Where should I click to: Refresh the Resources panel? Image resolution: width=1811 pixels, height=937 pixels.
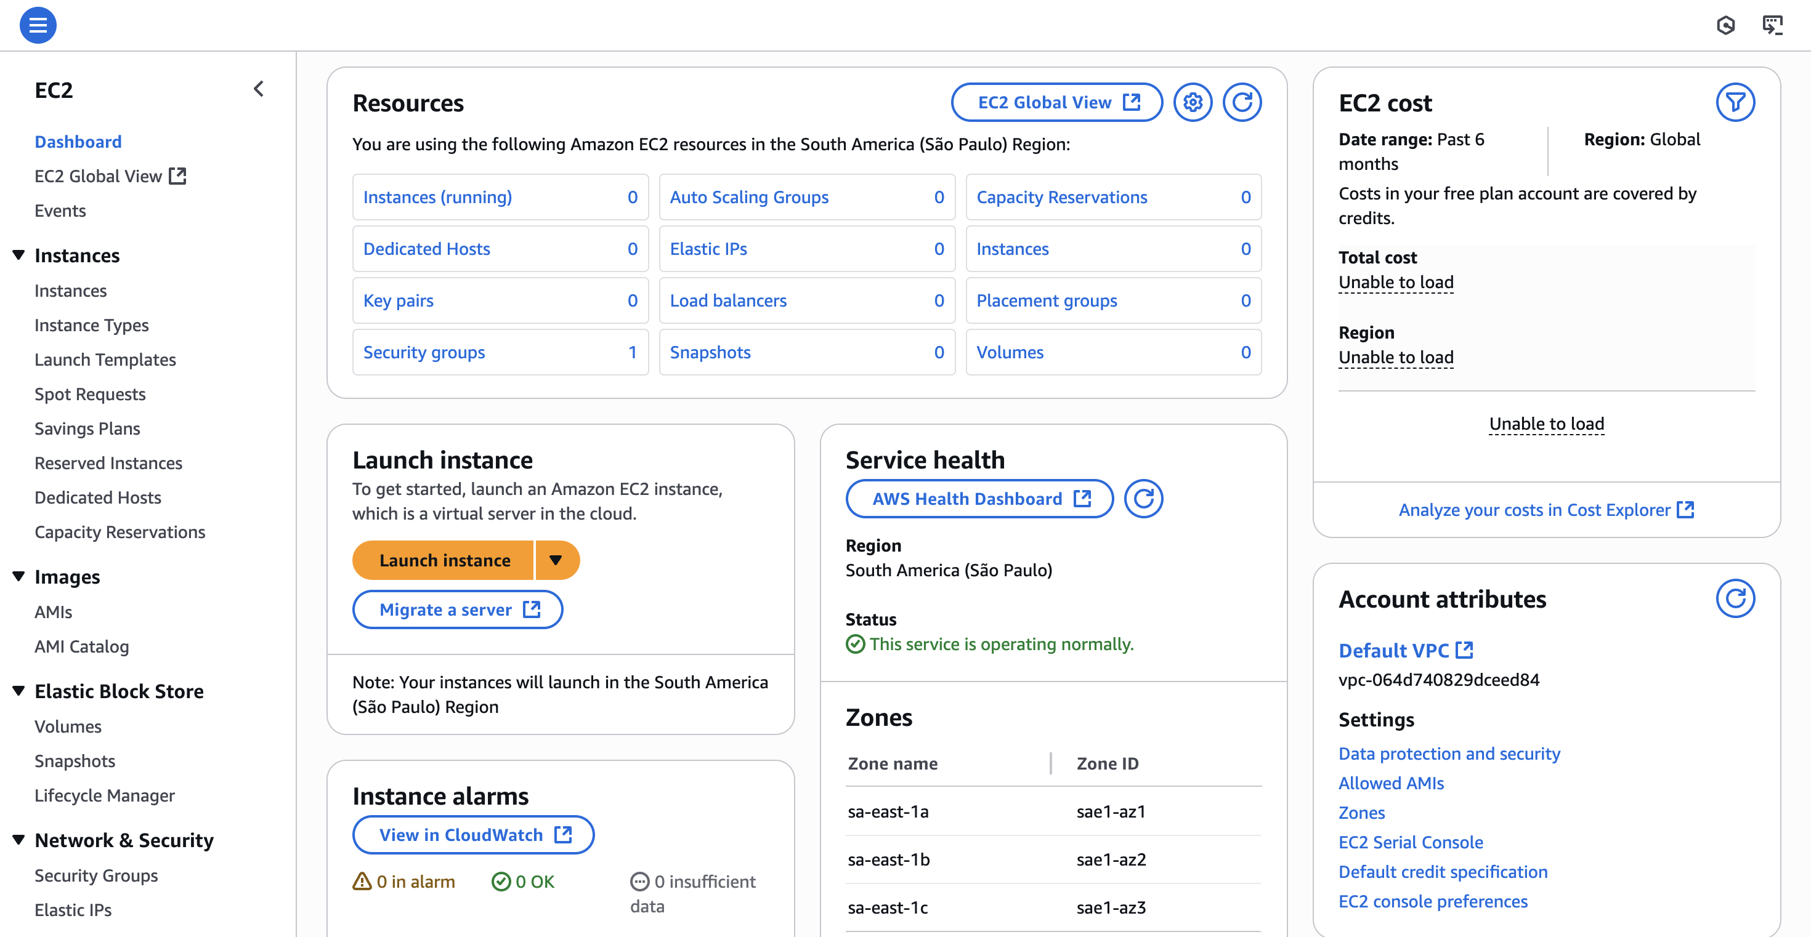(x=1242, y=102)
